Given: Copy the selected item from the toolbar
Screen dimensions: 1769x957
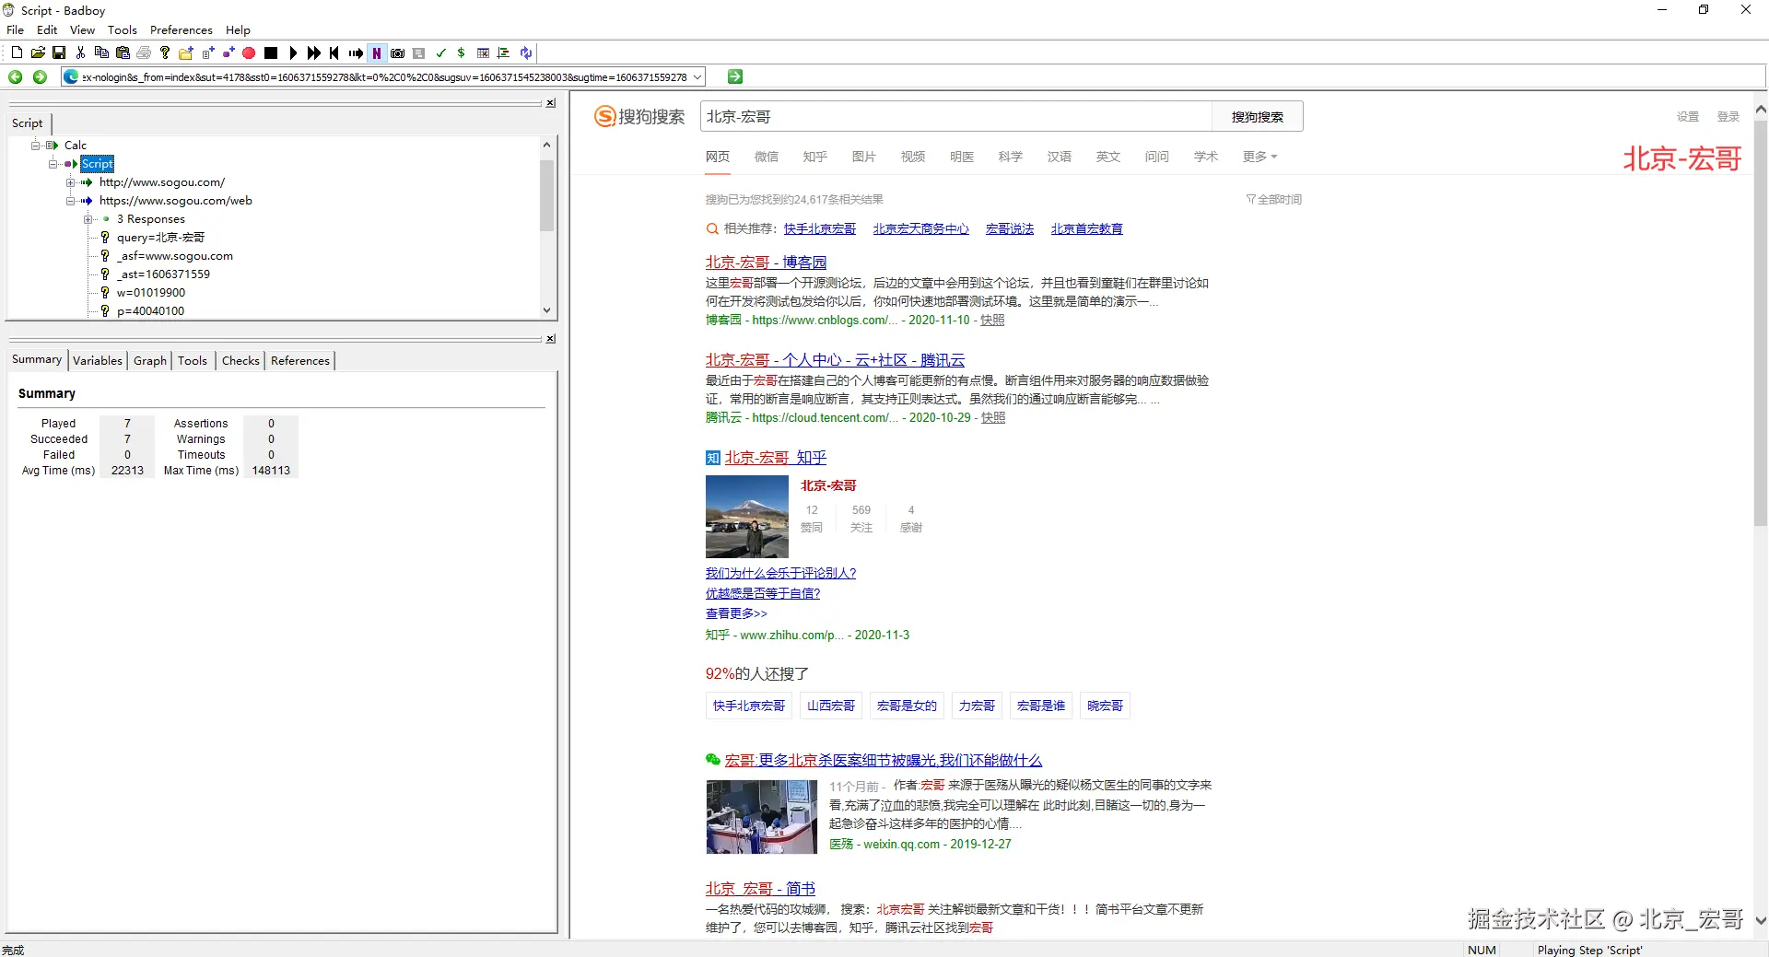Looking at the screenshot, I should click(x=101, y=53).
